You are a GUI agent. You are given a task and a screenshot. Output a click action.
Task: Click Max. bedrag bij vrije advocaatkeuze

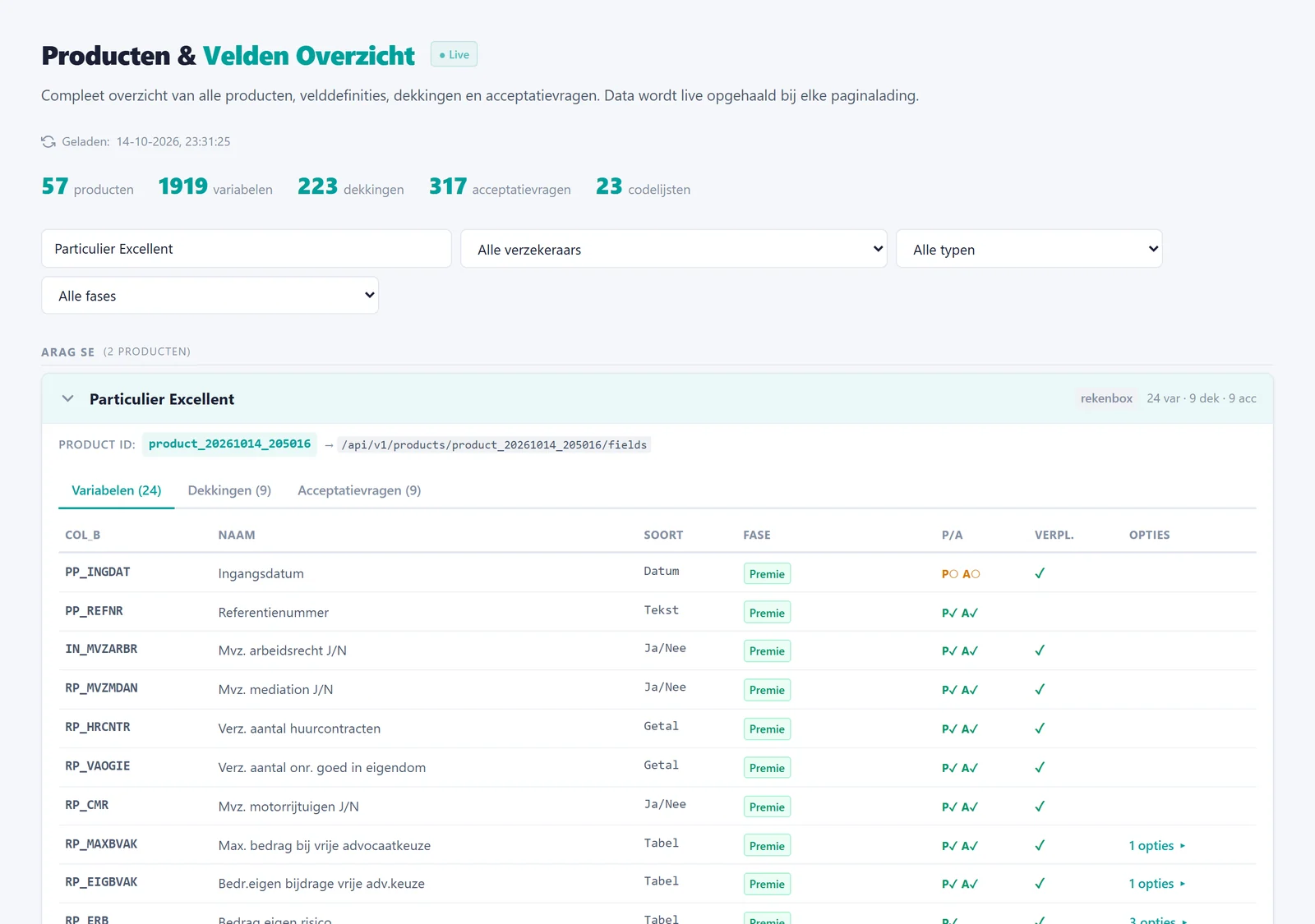click(x=325, y=845)
